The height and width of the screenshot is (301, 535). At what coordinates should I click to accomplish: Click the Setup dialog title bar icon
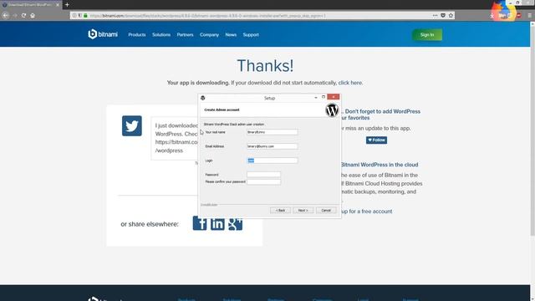tap(202, 98)
